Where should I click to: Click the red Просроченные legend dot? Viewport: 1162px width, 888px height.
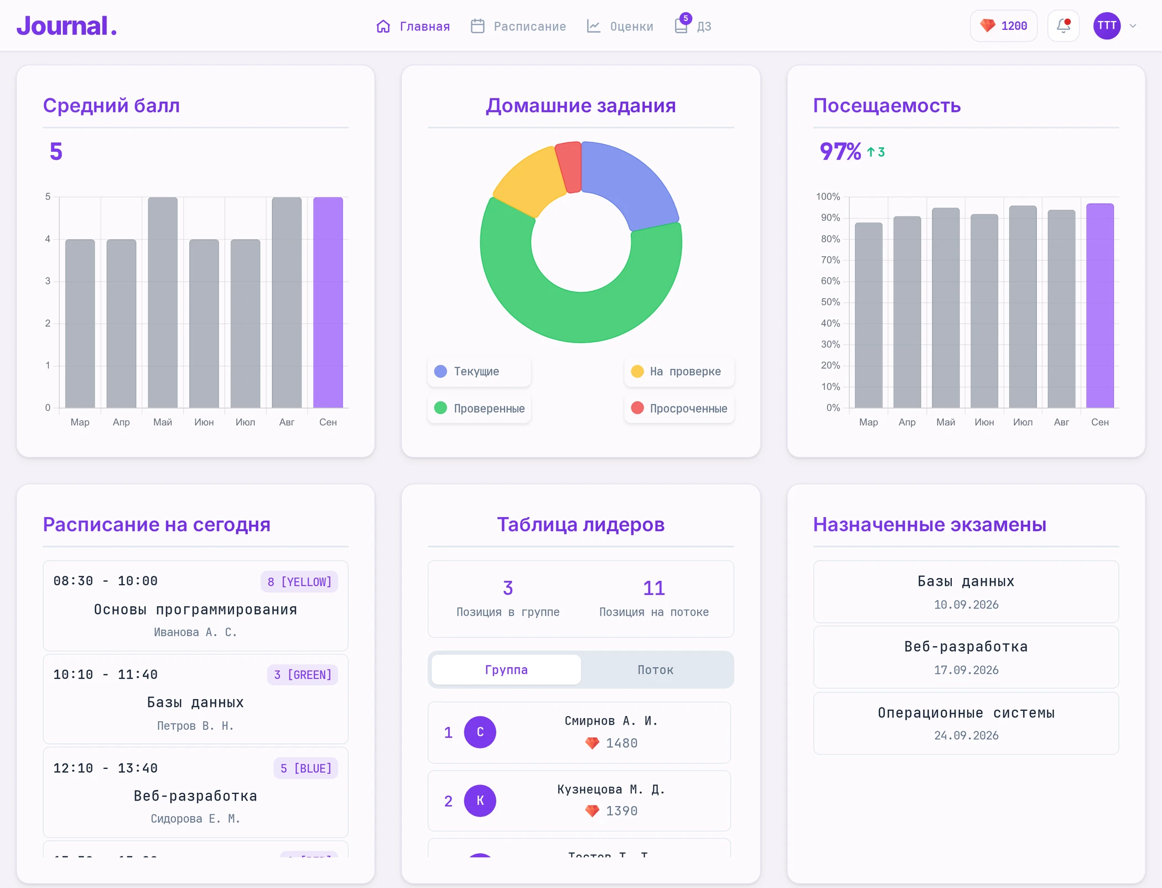pyautogui.click(x=637, y=408)
